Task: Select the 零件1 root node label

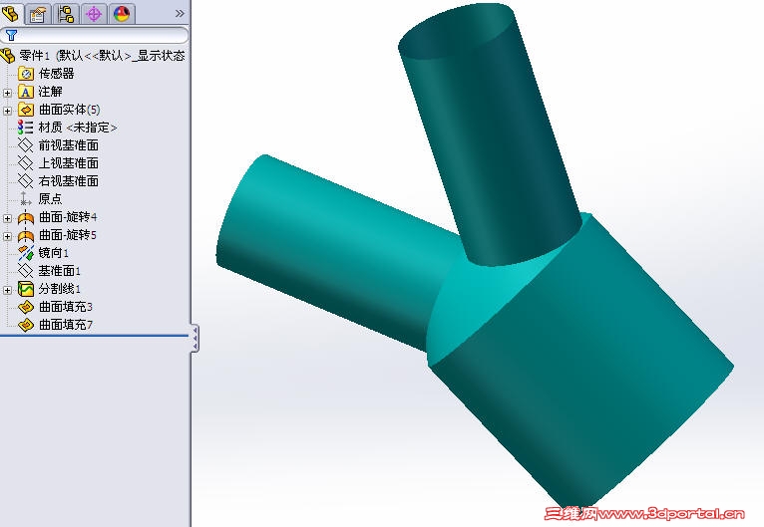Action: coord(103,56)
